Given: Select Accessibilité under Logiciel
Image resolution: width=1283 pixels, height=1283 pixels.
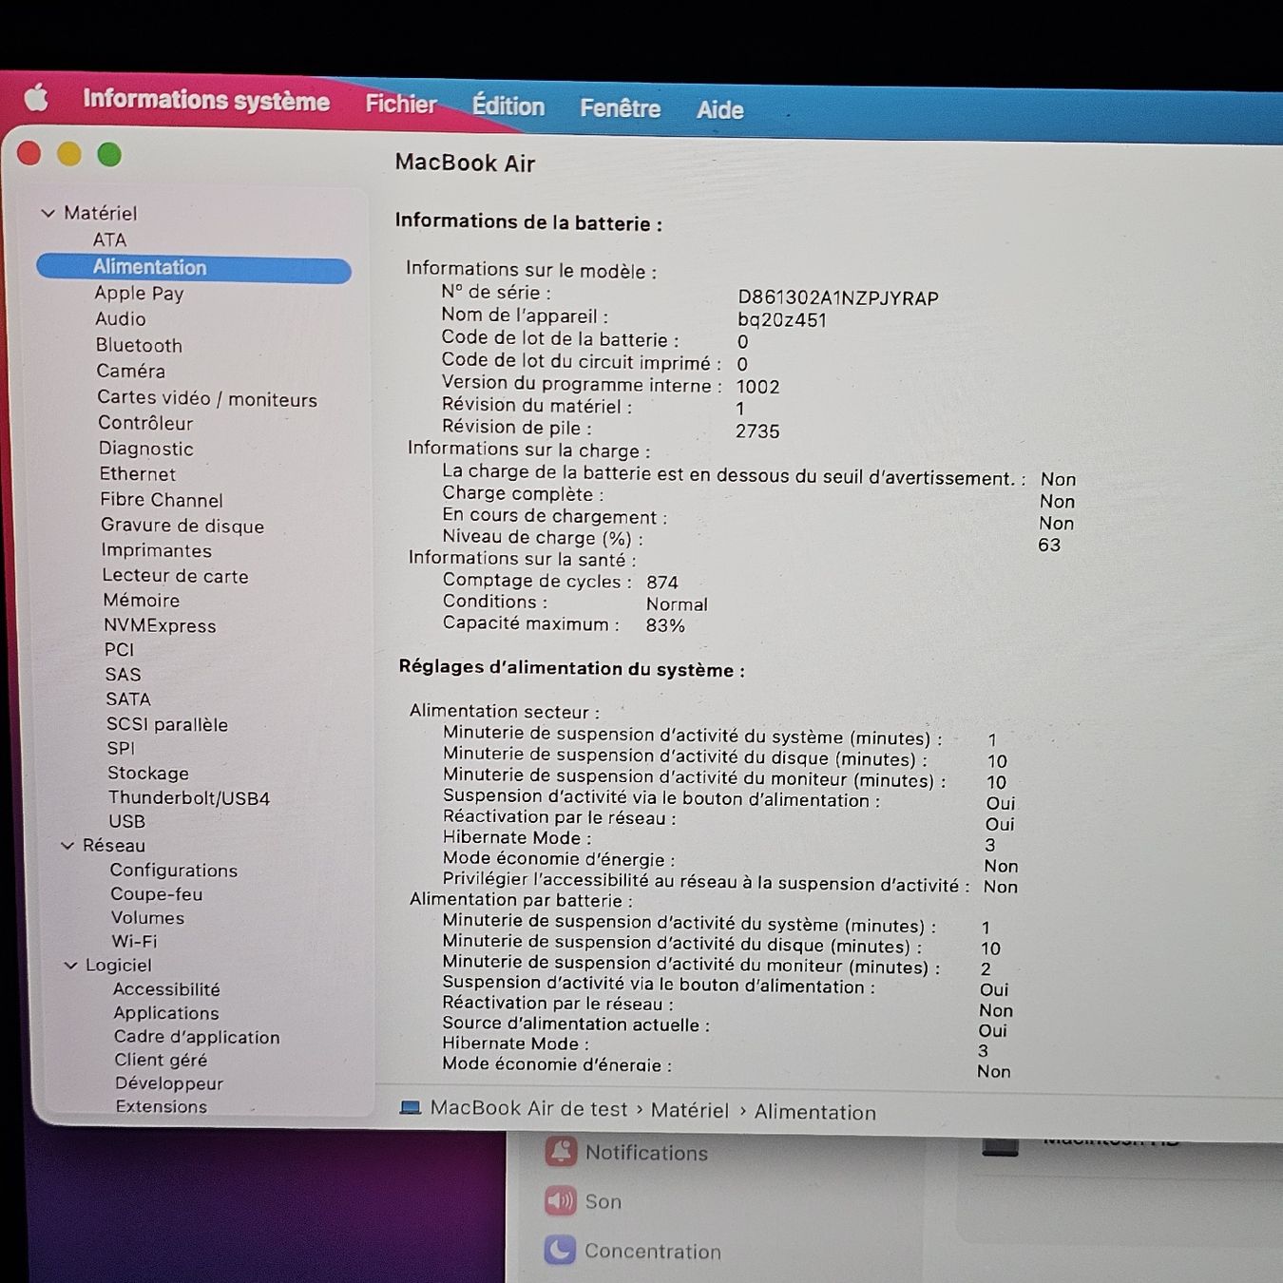Looking at the screenshot, I should pos(166,989).
